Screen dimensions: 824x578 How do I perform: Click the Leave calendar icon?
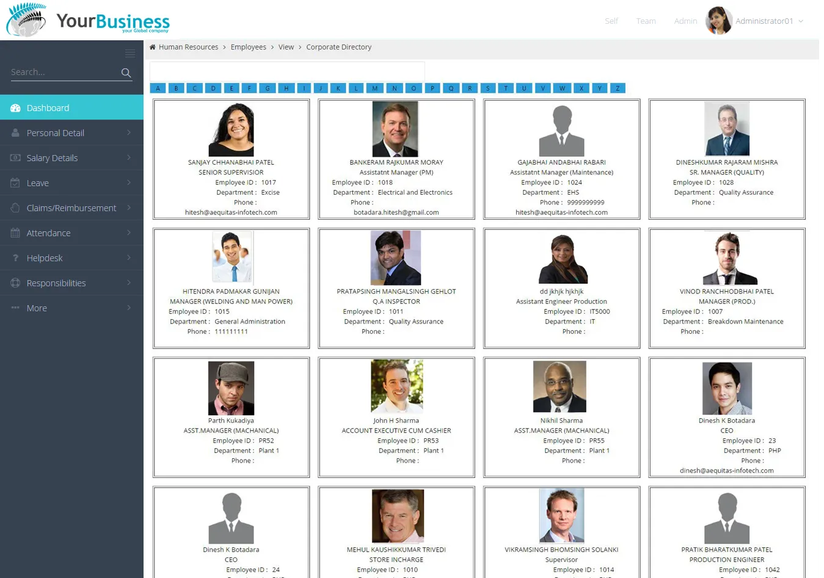click(x=15, y=183)
